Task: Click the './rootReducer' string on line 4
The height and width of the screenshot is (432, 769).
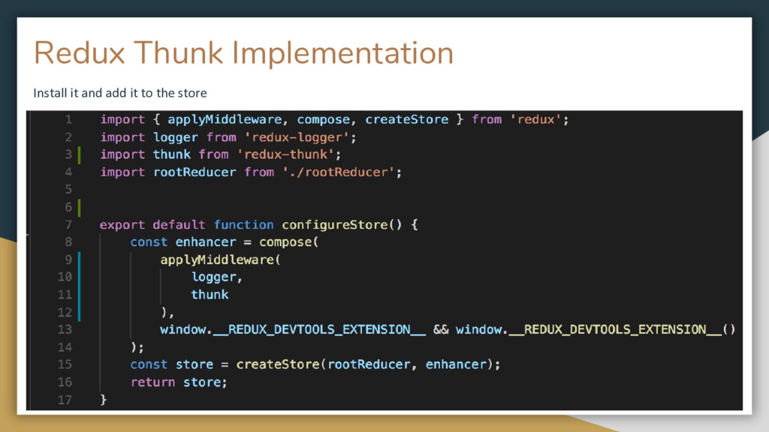Action: click(x=339, y=172)
